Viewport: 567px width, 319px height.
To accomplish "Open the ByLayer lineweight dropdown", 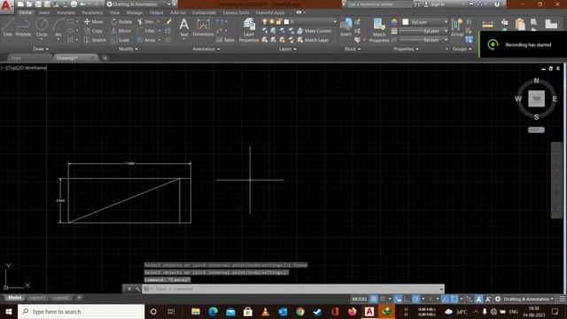I will (423, 31).
